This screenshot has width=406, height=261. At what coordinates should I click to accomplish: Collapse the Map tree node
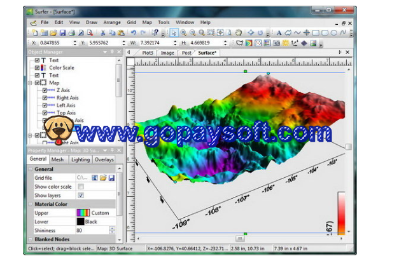(31, 83)
